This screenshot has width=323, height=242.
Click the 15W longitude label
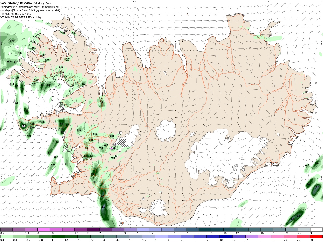pyautogui.click(x=267, y=1)
